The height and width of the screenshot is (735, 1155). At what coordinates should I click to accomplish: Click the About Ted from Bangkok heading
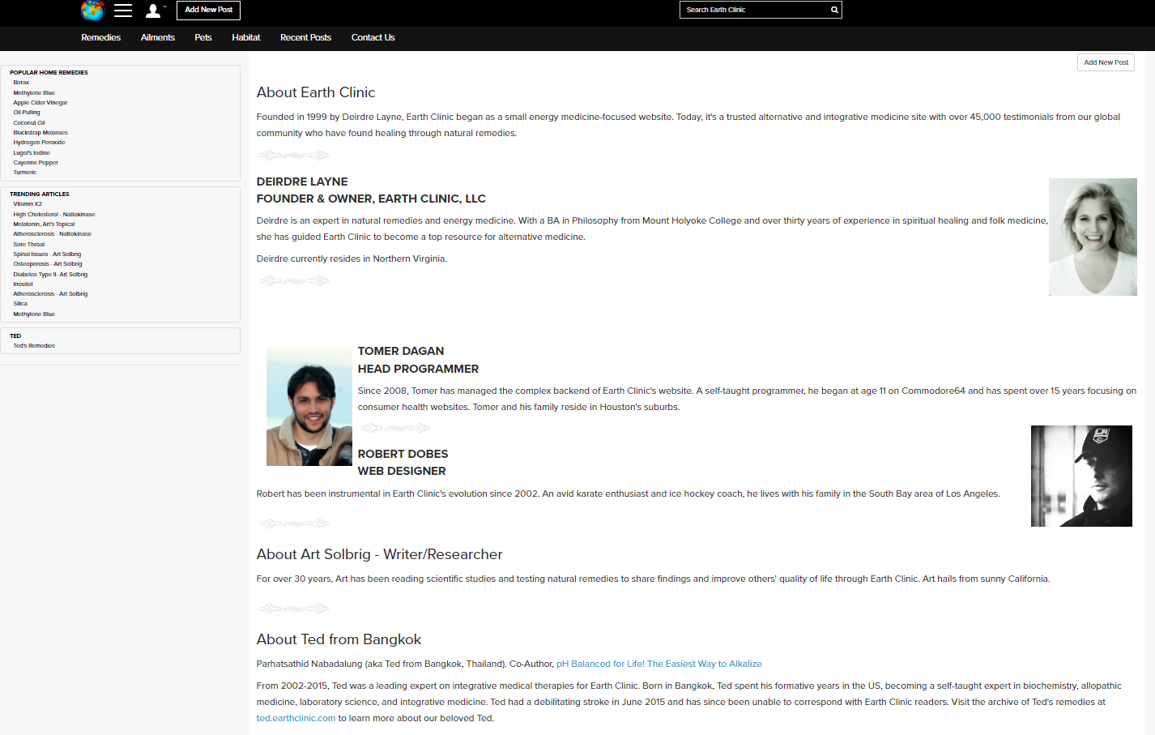(339, 639)
